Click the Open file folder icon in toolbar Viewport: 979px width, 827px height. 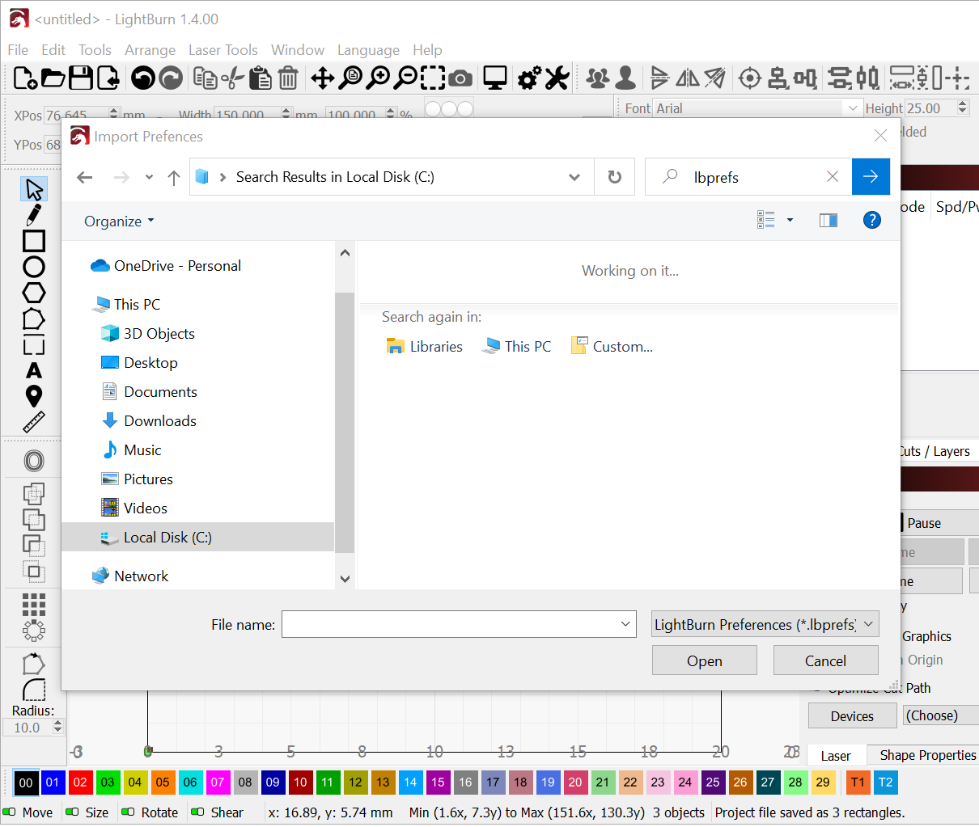click(x=53, y=78)
